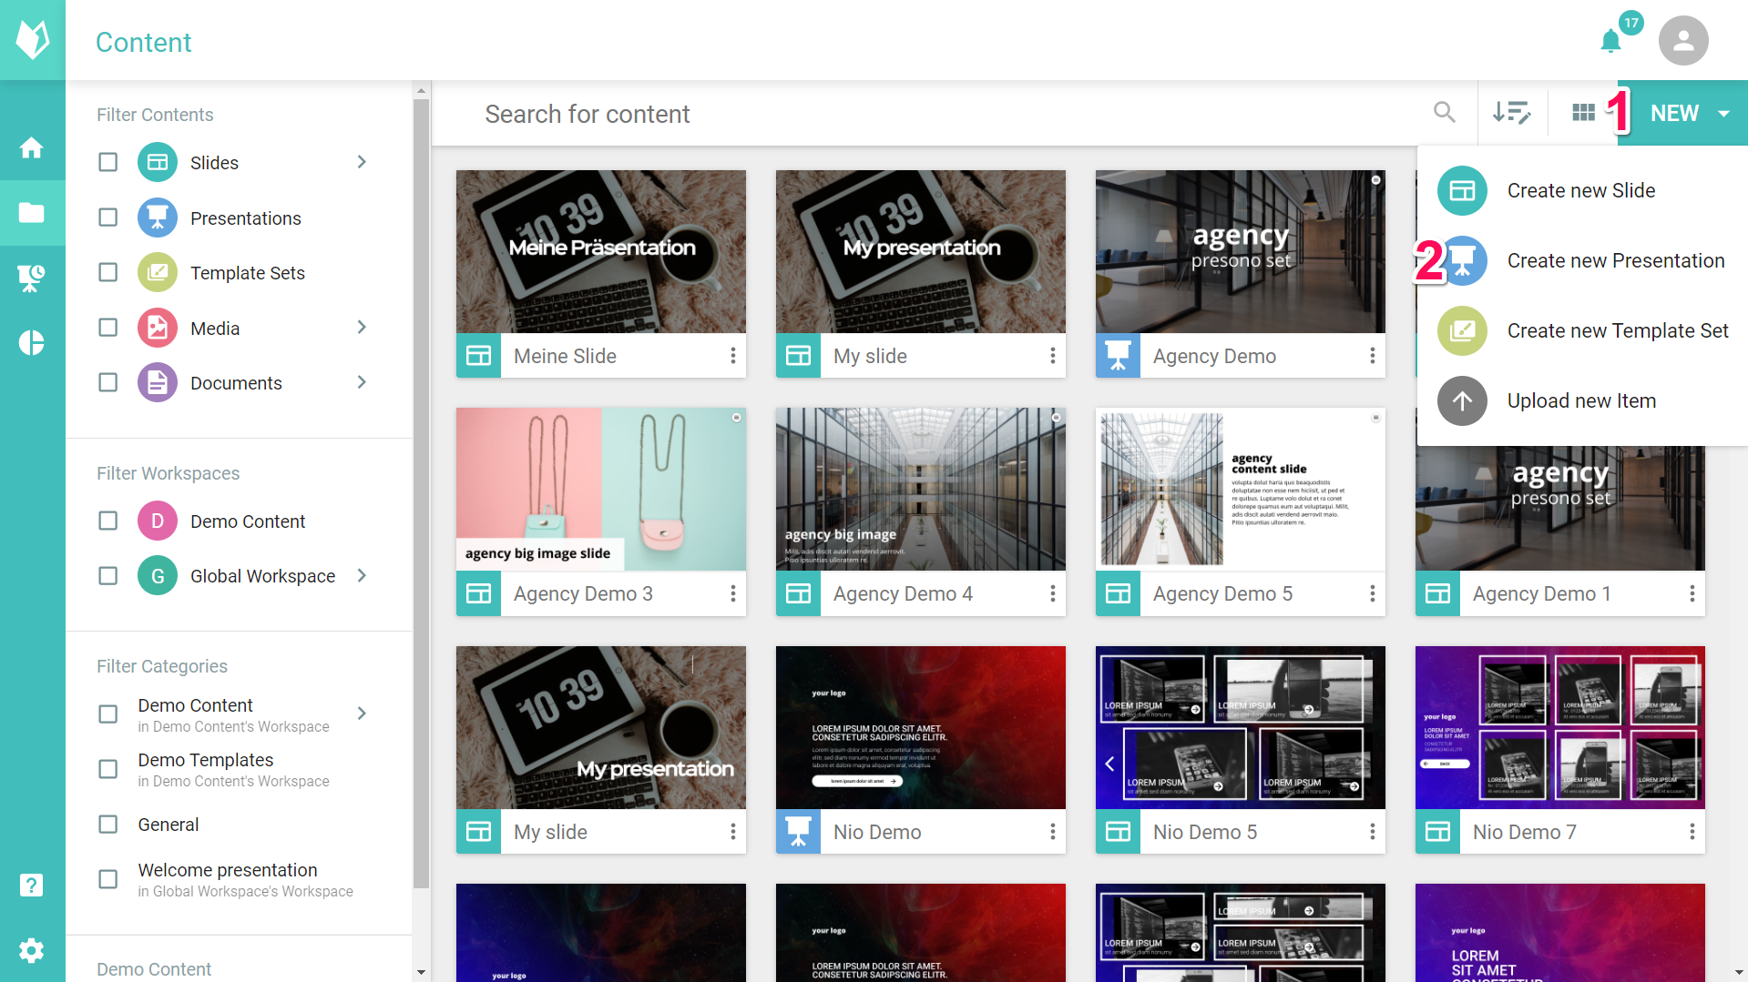The height and width of the screenshot is (982, 1748).
Task: Click the user profile avatar
Action: pos(1682,41)
